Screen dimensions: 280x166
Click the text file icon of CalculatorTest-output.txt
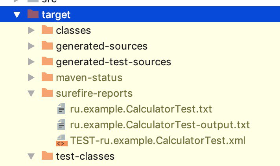61,124
